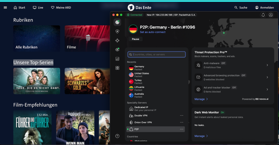The image size is (279, 145).
Task: Click Onion Over VPN label
Action: tap(143, 122)
